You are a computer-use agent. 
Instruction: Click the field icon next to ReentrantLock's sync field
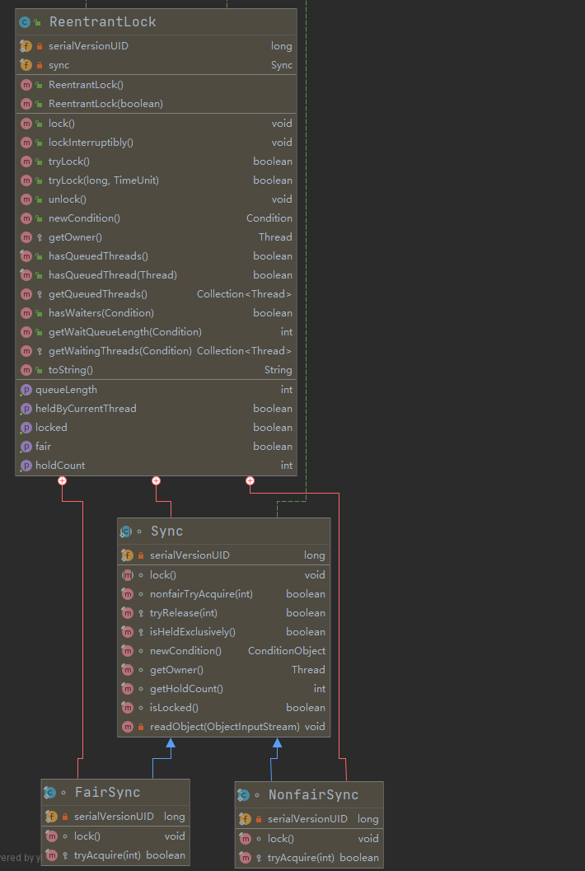pyautogui.click(x=26, y=65)
